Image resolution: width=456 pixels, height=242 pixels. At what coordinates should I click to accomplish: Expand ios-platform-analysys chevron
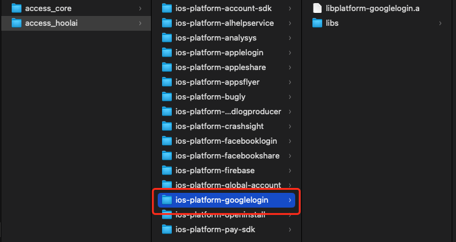pyautogui.click(x=290, y=38)
